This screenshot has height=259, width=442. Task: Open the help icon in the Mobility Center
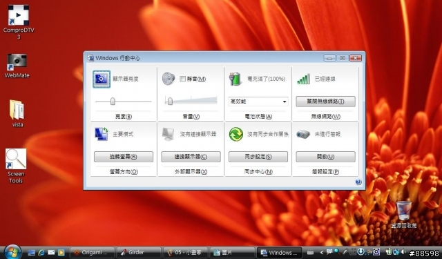[358, 182]
